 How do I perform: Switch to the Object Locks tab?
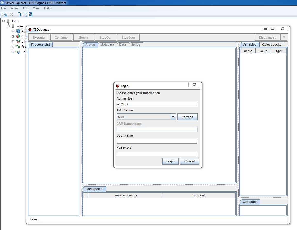[271, 45]
